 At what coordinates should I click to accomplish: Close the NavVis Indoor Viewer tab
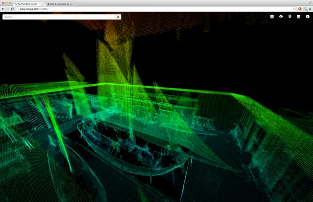[x=43, y=4]
